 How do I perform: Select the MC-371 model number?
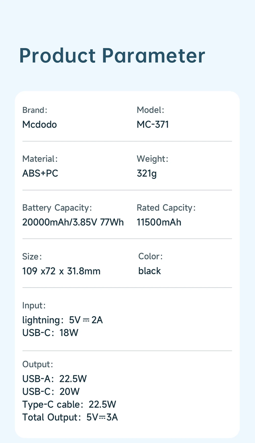(153, 125)
